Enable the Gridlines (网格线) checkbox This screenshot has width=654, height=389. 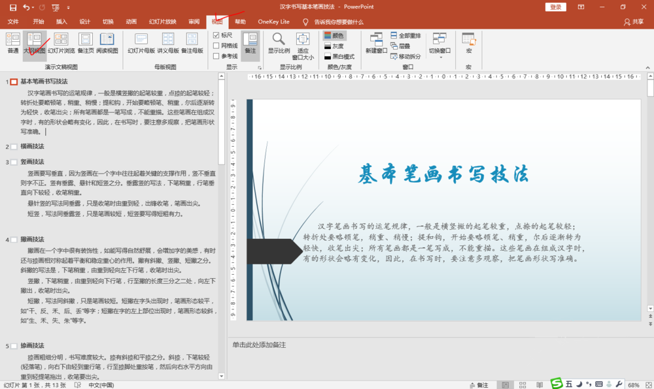click(x=216, y=46)
